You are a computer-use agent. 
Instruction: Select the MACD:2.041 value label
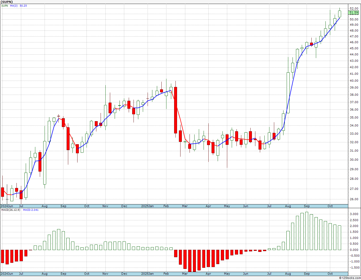(x=31, y=210)
